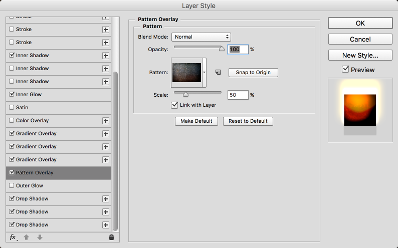Screen dimensions: 398x248
Task: Click the move effect up arrow
Action: coord(27,237)
